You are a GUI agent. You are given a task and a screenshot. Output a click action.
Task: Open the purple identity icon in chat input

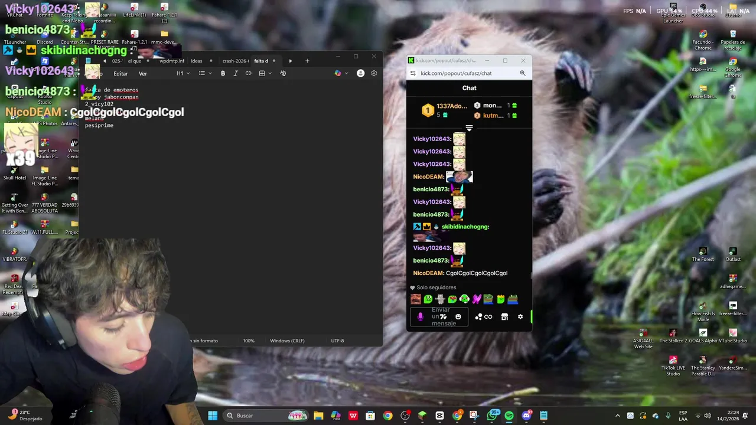[421, 317]
